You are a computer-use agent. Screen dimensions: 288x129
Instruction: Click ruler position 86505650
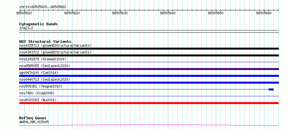pyautogui.click(x=216, y=13)
